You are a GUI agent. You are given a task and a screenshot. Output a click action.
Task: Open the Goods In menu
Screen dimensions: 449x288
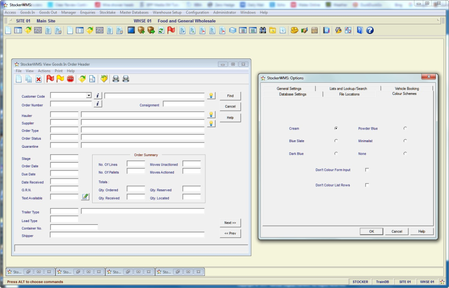tap(27, 13)
